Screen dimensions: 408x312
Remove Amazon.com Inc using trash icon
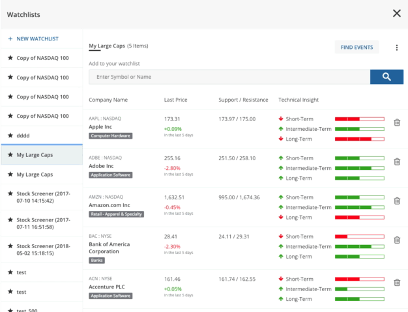(x=397, y=201)
